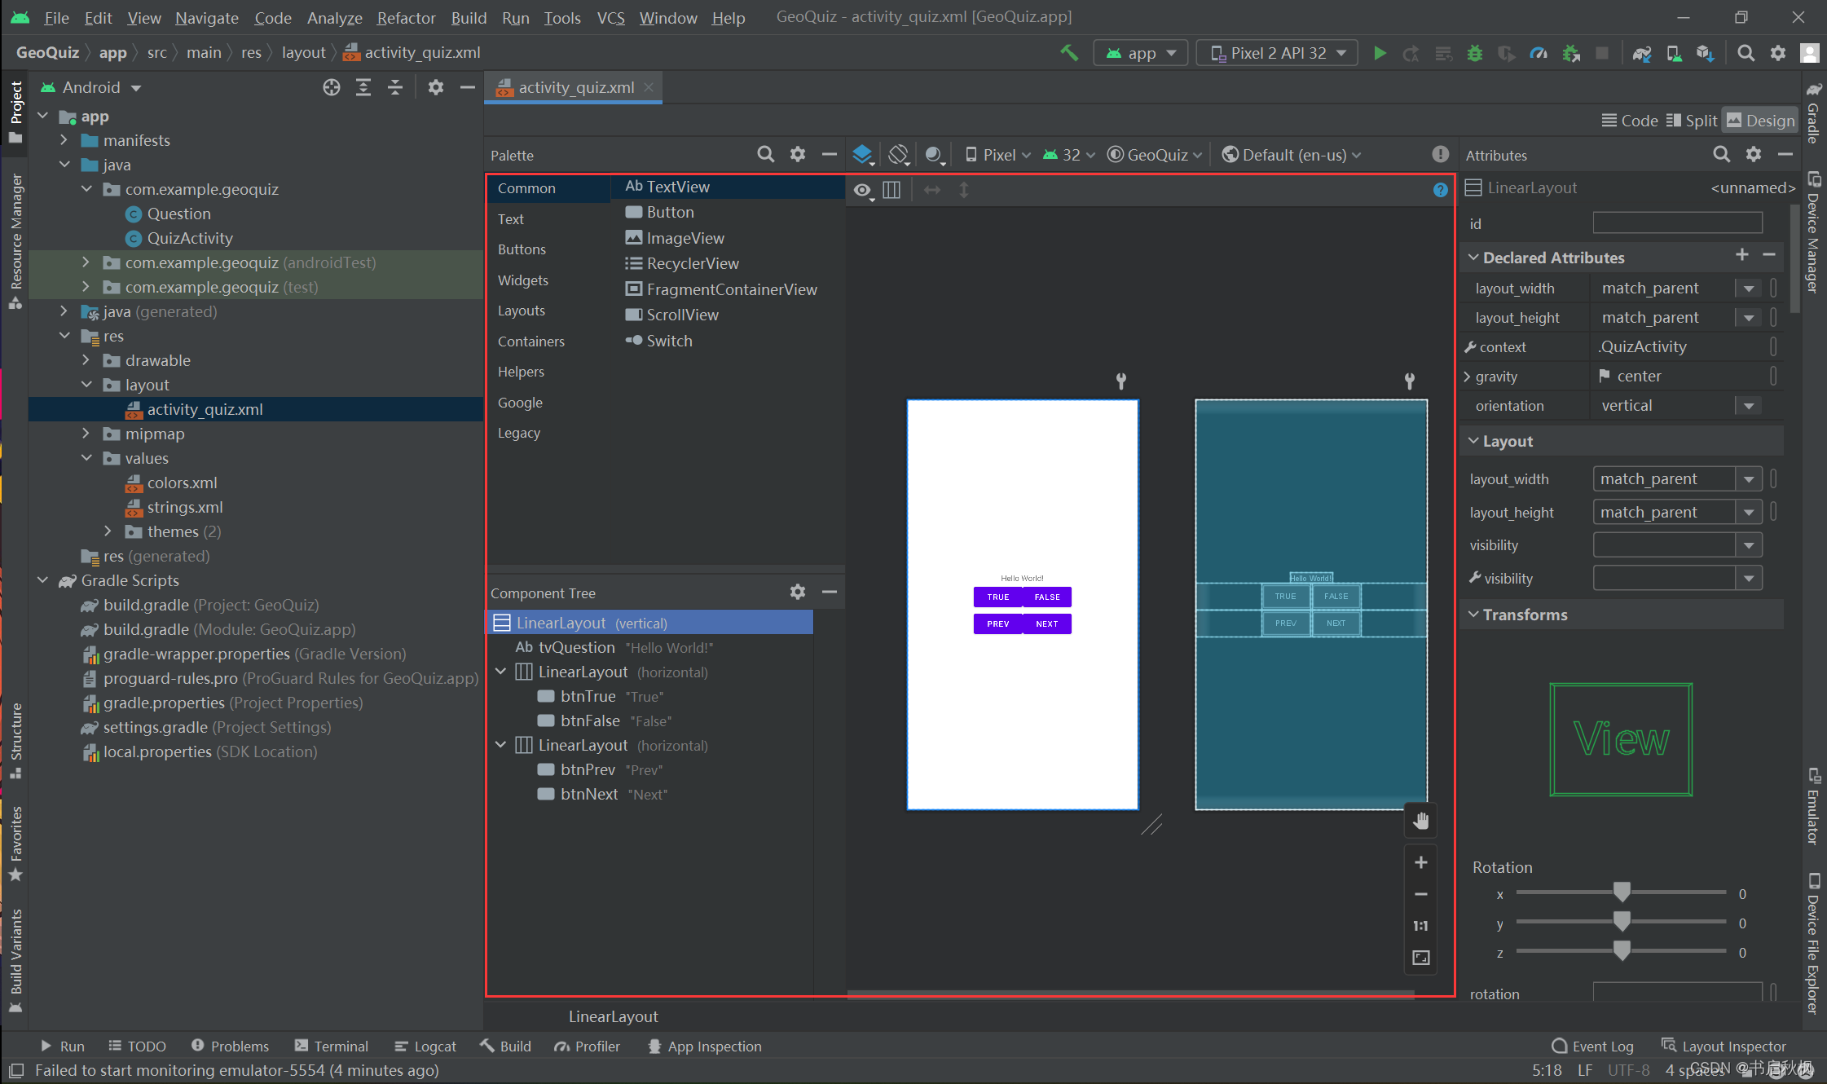Open the orientation vertical dropdown
Screen dimensions: 1827x1084
[1749, 406]
